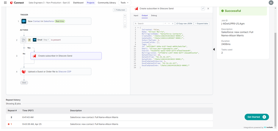Open the Dashboard page

78,3
